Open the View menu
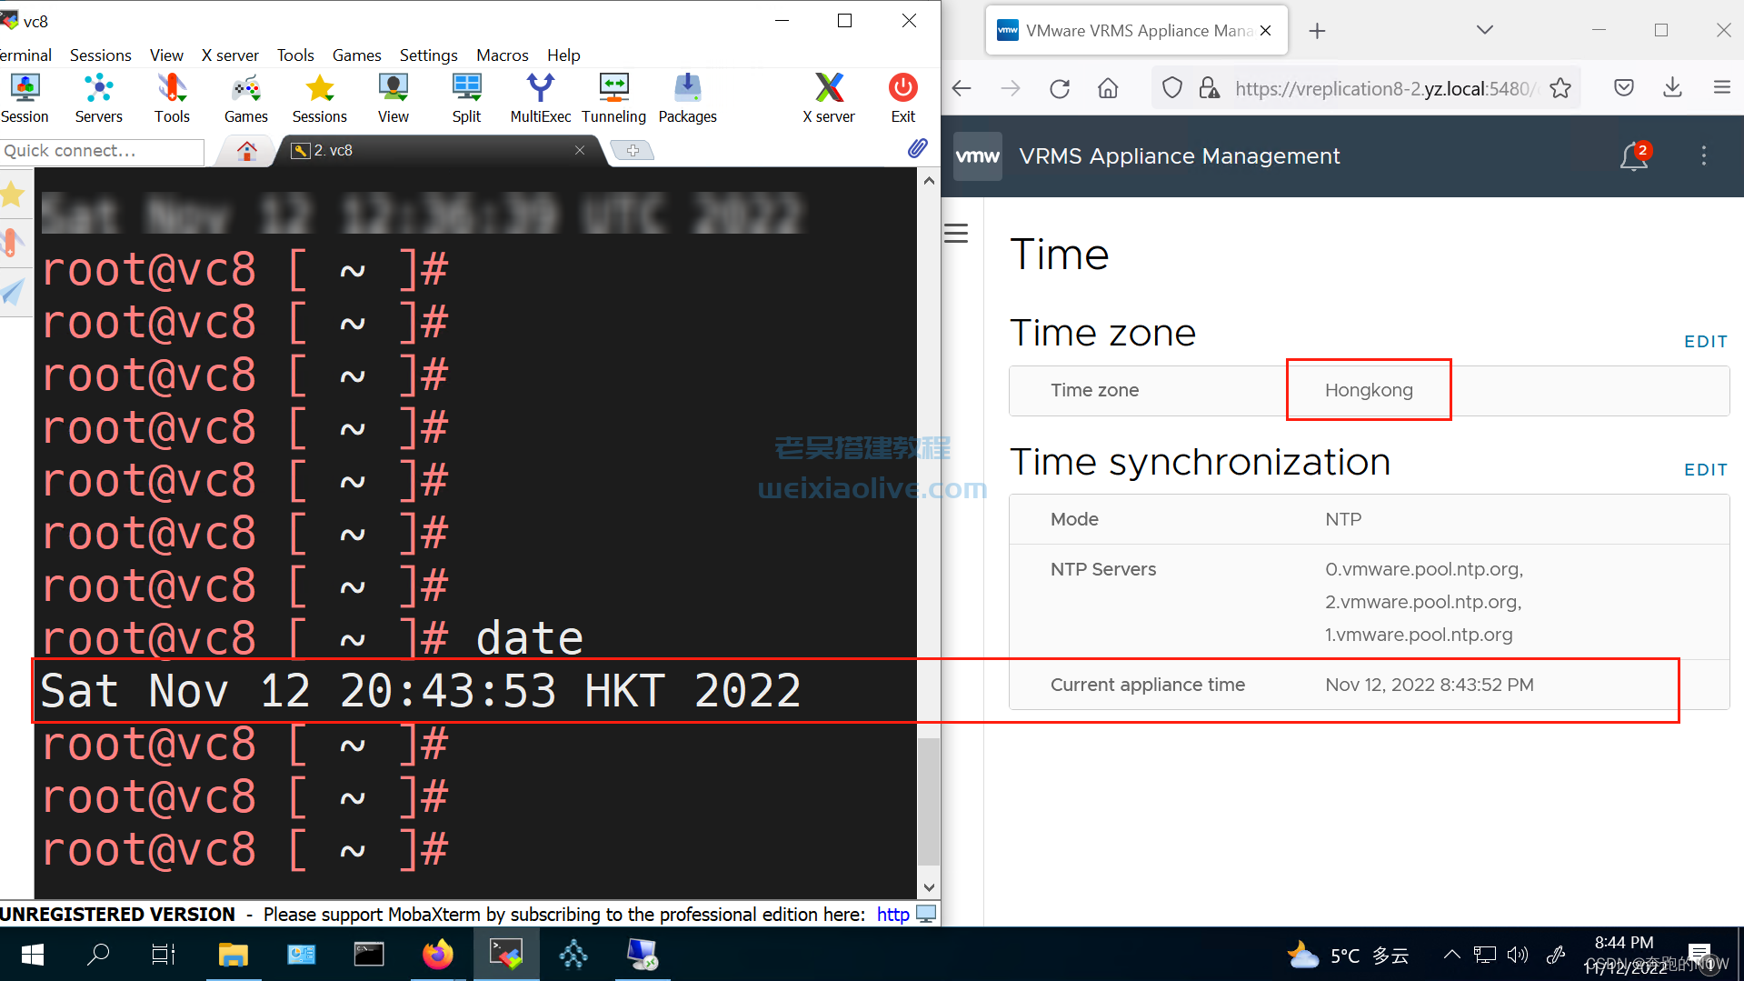This screenshot has width=1744, height=981. 166,55
